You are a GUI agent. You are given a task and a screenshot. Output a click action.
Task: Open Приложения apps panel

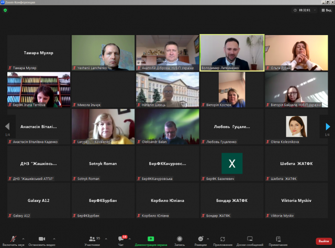(x=222, y=241)
